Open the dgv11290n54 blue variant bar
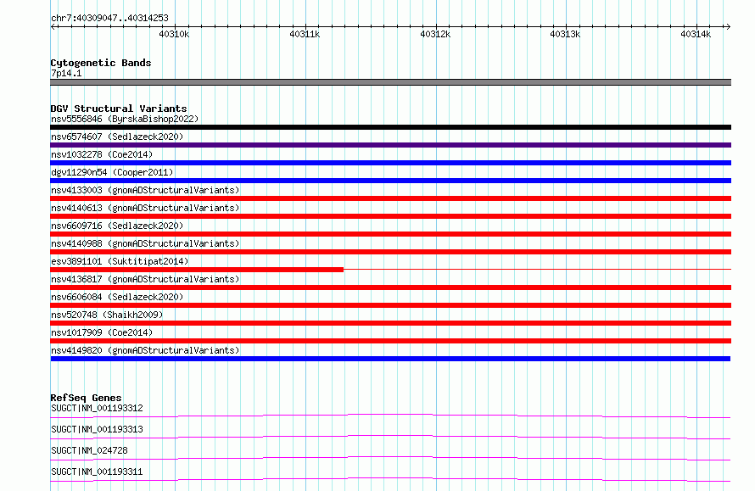The image size is (755, 491). pos(390,181)
